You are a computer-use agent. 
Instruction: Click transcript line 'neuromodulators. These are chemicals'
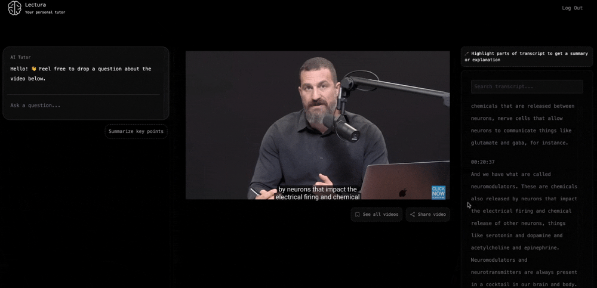point(524,187)
